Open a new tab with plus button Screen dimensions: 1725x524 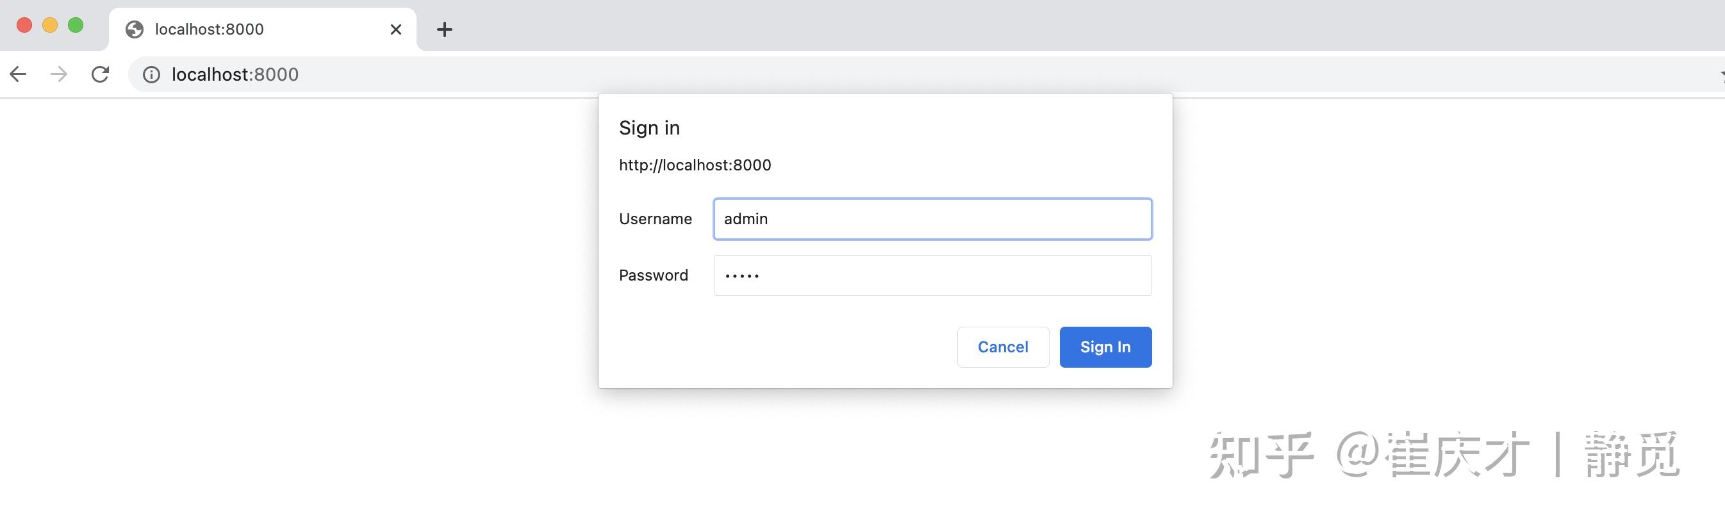[445, 29]
